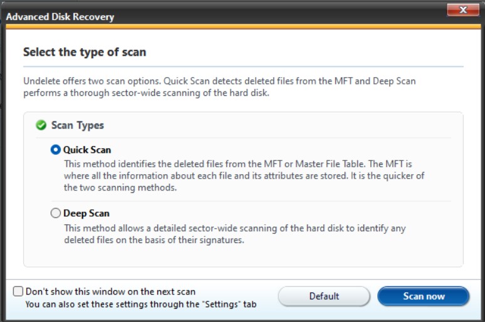Click the 'Don't show this window on the next scan' label
Image resolution: width=485 pixels, height=322 pixels.
tap(110, 291)
